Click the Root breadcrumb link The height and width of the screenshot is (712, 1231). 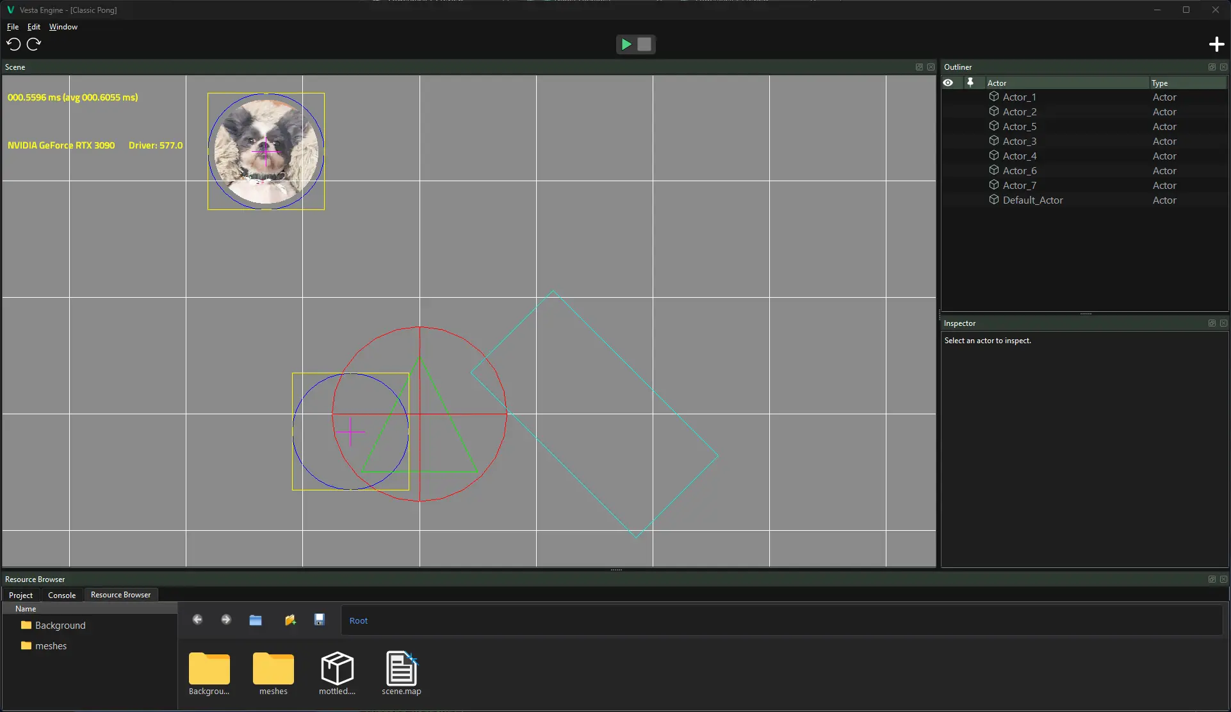click(358, 620)
